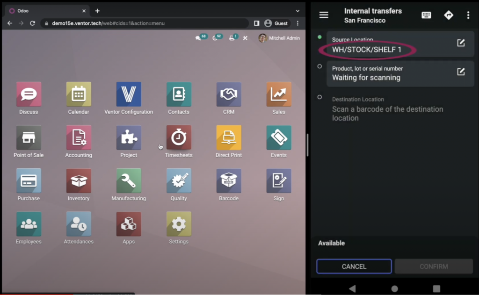Click the browser page scrollbar
This screenshot has width=479, height=295.
pyautogui.click(x=307, y=145)
